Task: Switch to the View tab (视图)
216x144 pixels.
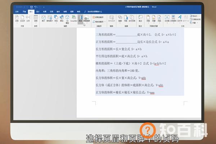Action: [72, 12]
